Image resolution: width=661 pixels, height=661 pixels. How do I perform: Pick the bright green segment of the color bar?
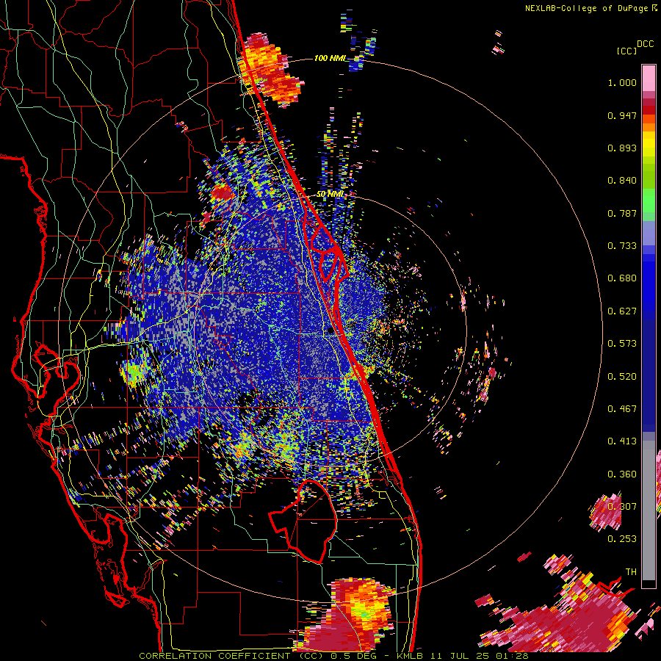coord(649,201)
